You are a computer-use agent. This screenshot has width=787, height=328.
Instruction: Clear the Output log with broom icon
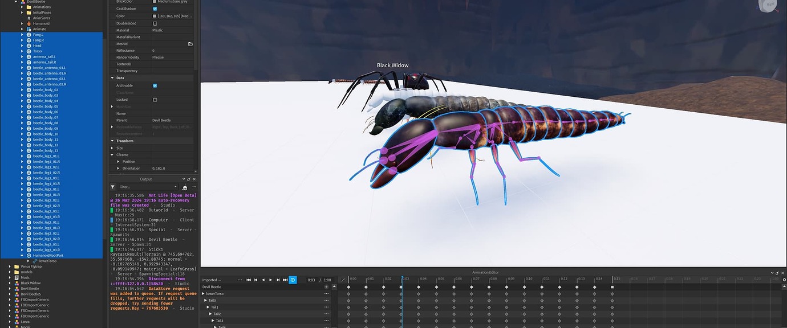(x=184, y=187)
